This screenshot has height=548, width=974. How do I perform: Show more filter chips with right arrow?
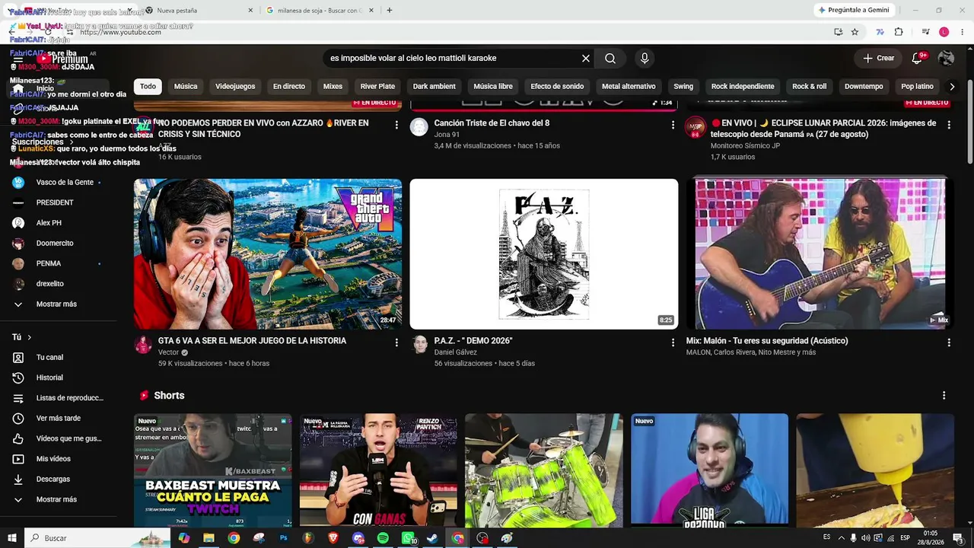coord(951,87)
